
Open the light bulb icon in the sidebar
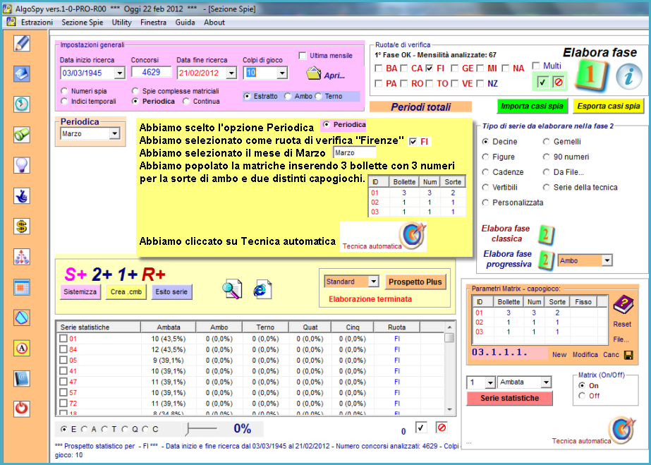point(22,165)
